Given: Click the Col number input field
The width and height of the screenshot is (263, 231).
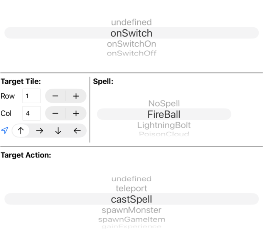Looking at the screenshot, I should point(31,113).
